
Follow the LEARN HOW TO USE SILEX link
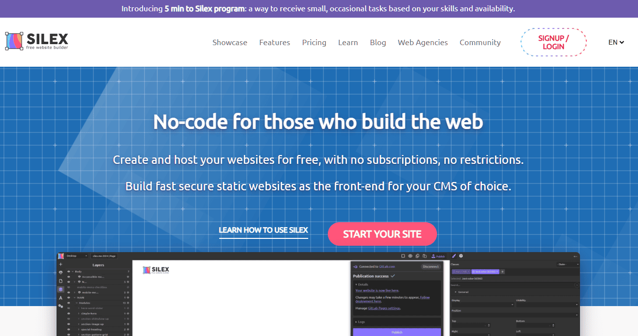pyautogui.click(x=263, y=230)
